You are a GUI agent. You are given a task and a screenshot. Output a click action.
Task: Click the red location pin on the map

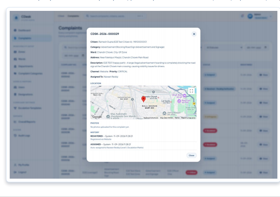[x=143, y=99]
